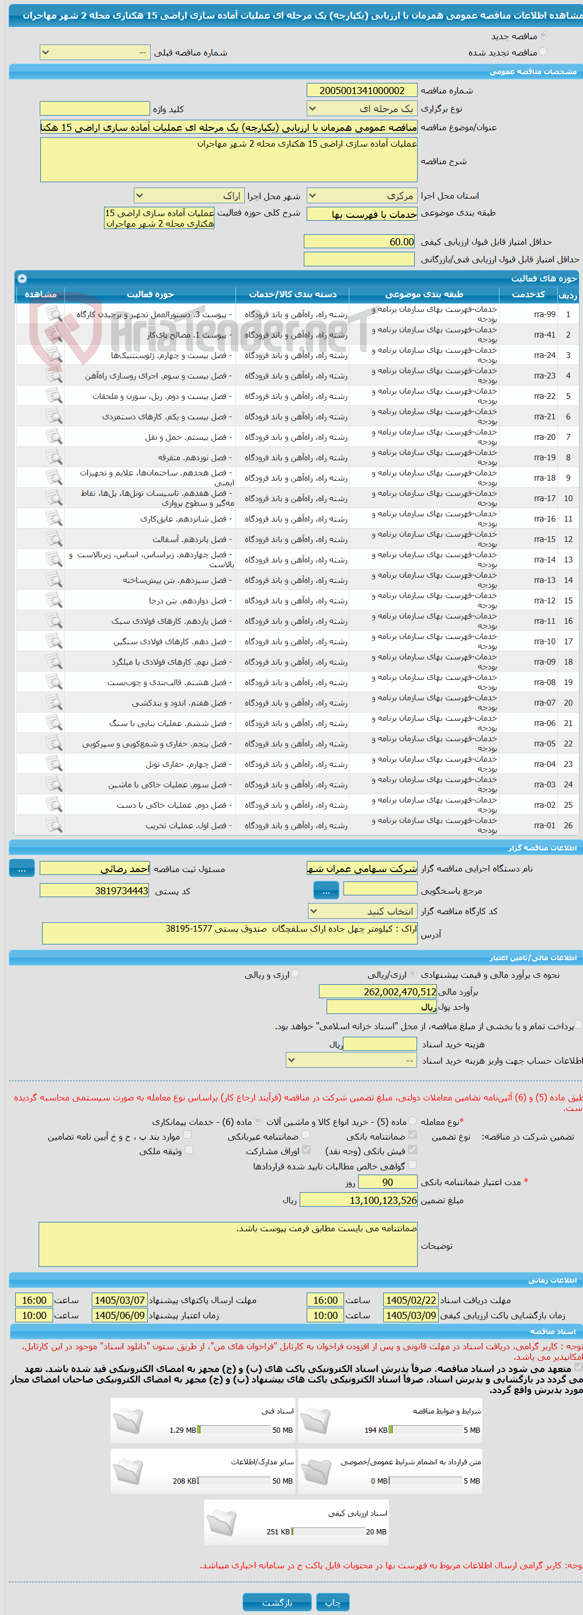Open the کد کارگاه مناقصه گزار dropdown
Screen dimensions: 583x1615
coord(362,911)
